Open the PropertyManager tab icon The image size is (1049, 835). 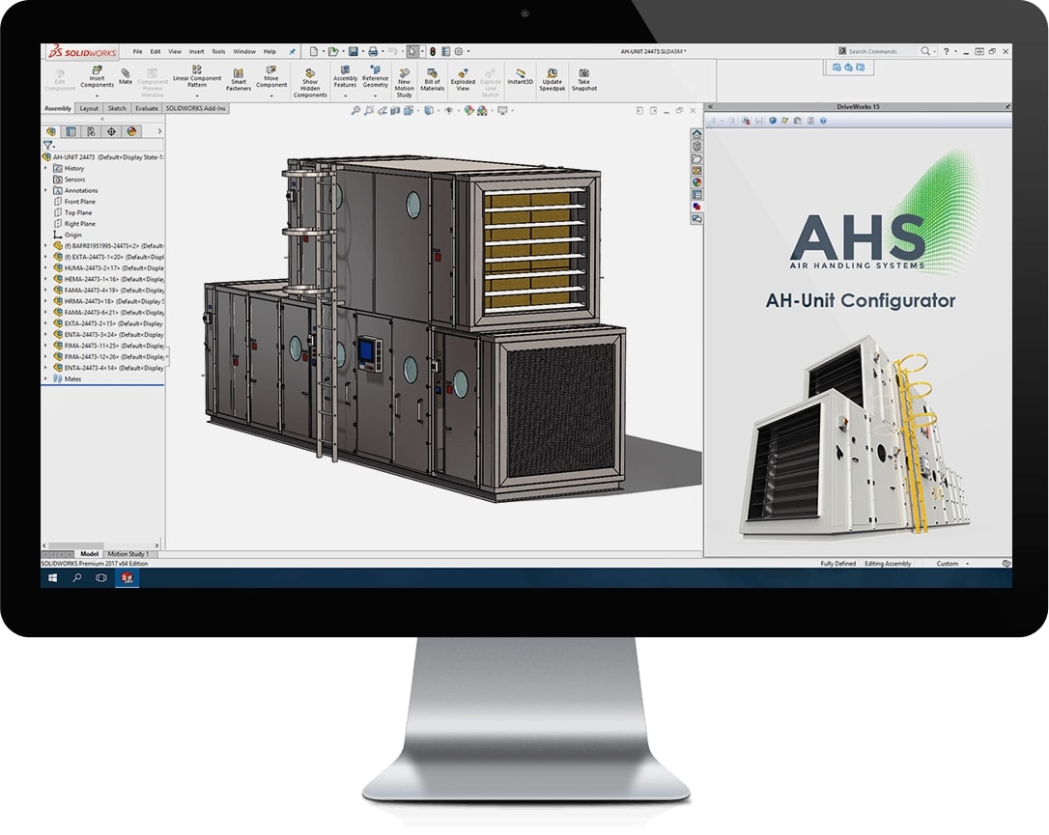point(71,131)
